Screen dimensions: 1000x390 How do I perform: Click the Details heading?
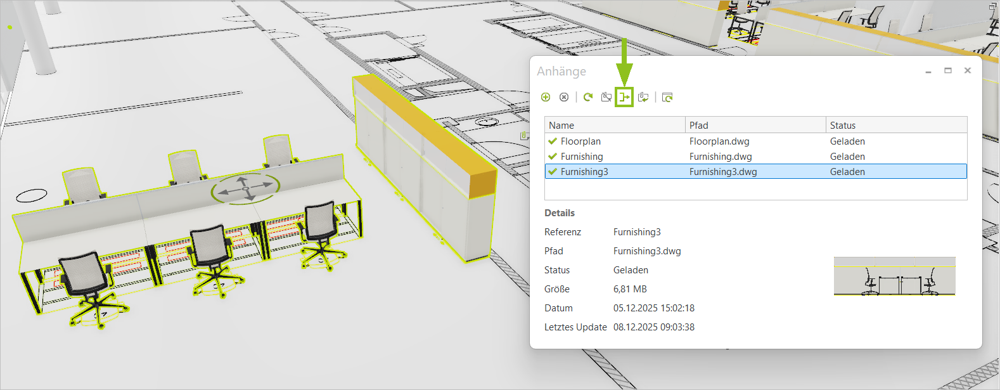(x=560, y=213)
